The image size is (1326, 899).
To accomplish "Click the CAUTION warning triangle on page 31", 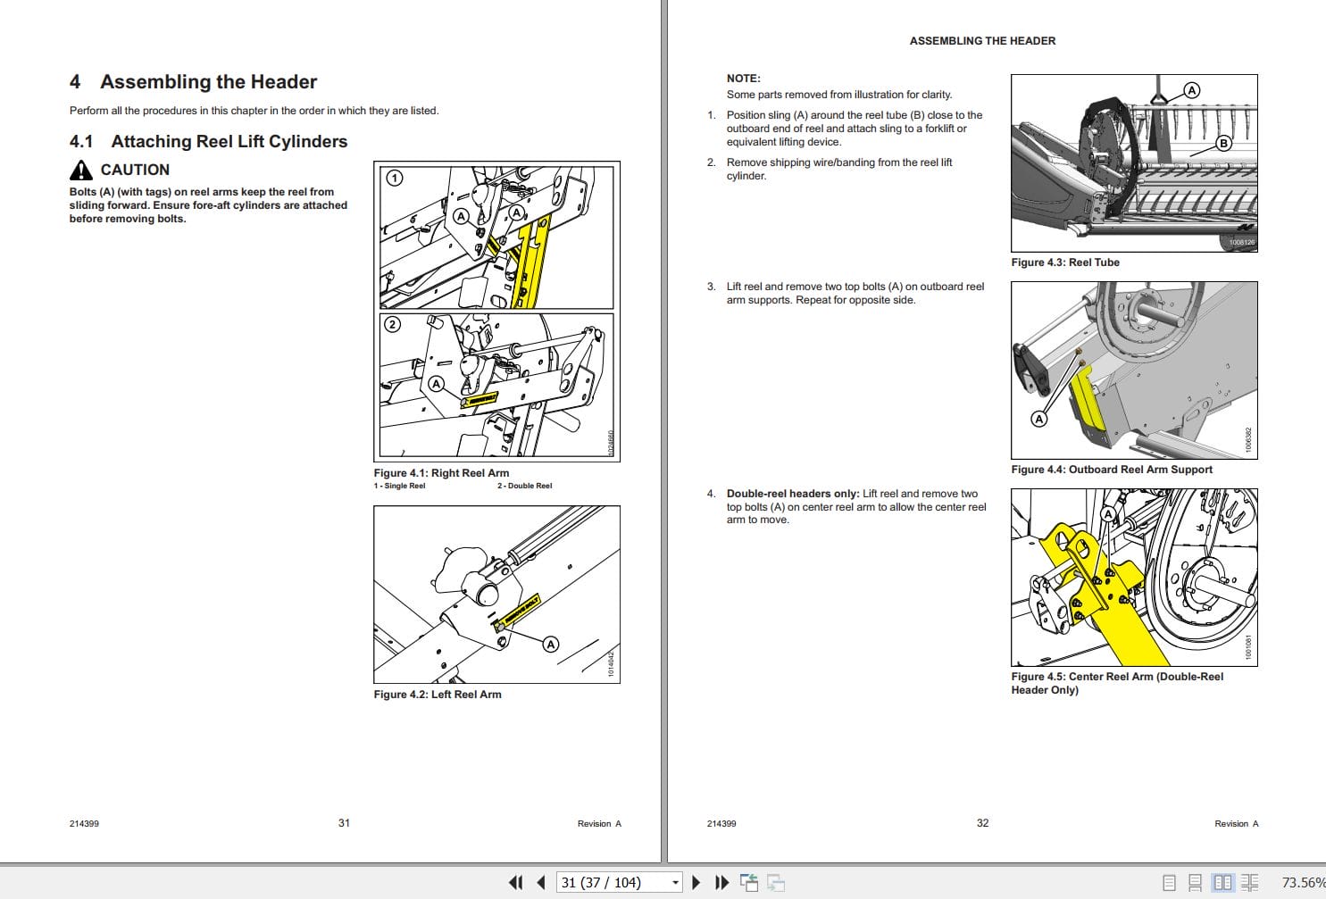I will 81,170.
